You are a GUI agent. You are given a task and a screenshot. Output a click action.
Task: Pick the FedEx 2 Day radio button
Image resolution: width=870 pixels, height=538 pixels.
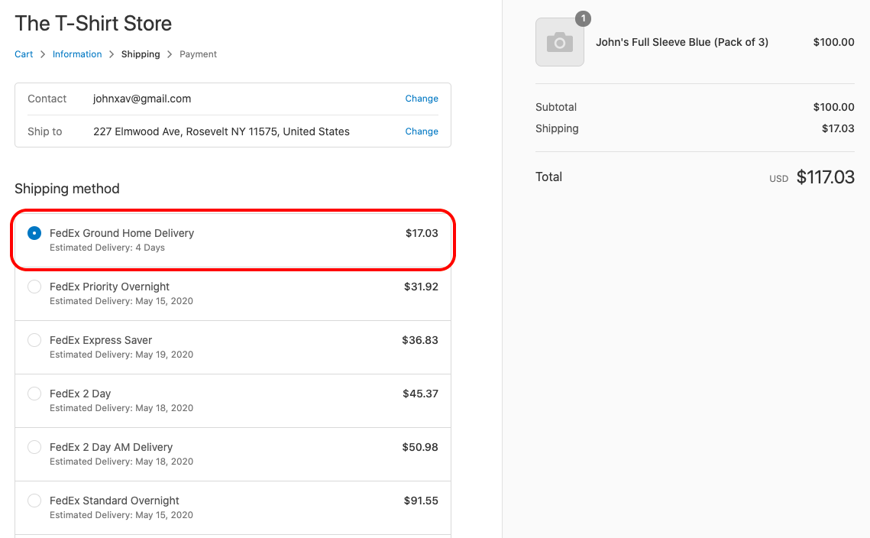(x=34, y=394)
